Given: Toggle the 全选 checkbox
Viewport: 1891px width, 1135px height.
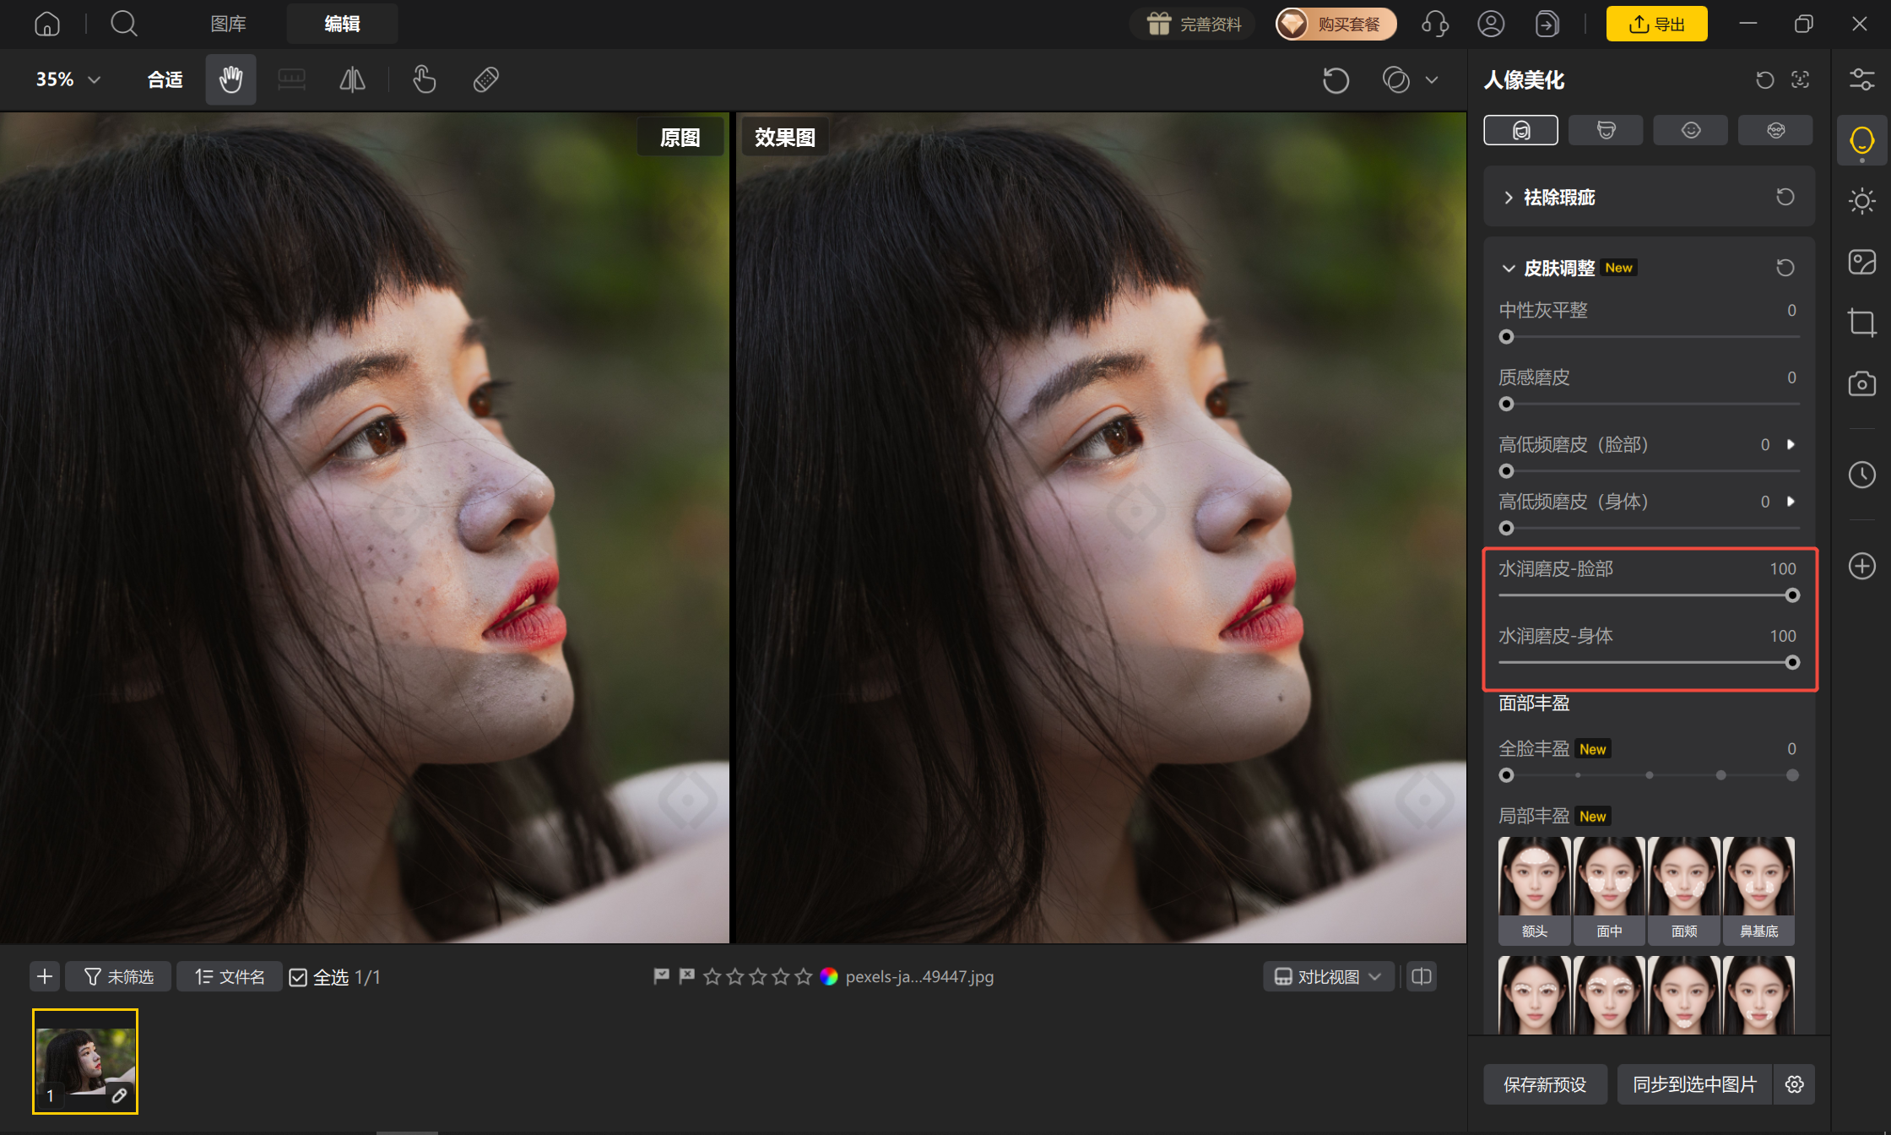Looking at the screenshot, I should click(298, 977).
